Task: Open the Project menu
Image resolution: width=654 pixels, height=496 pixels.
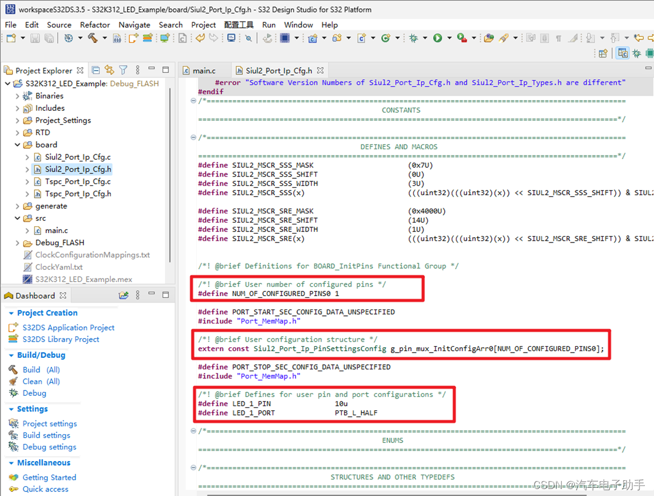Action: point(203,25)
